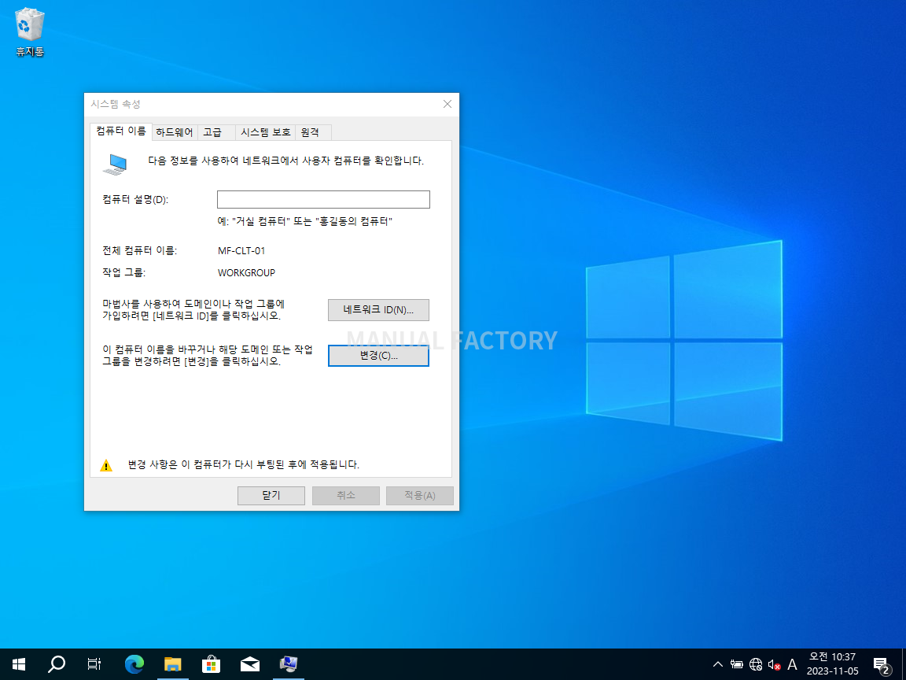Open the notification center icon

pos(881,665)
